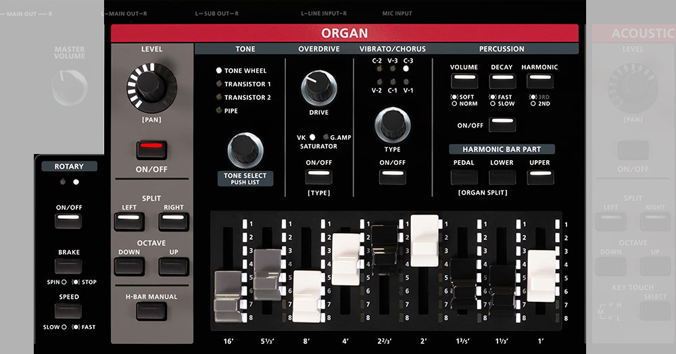Click the red ORGAN section header
676x354 pixels.
(x=345, y=33)
